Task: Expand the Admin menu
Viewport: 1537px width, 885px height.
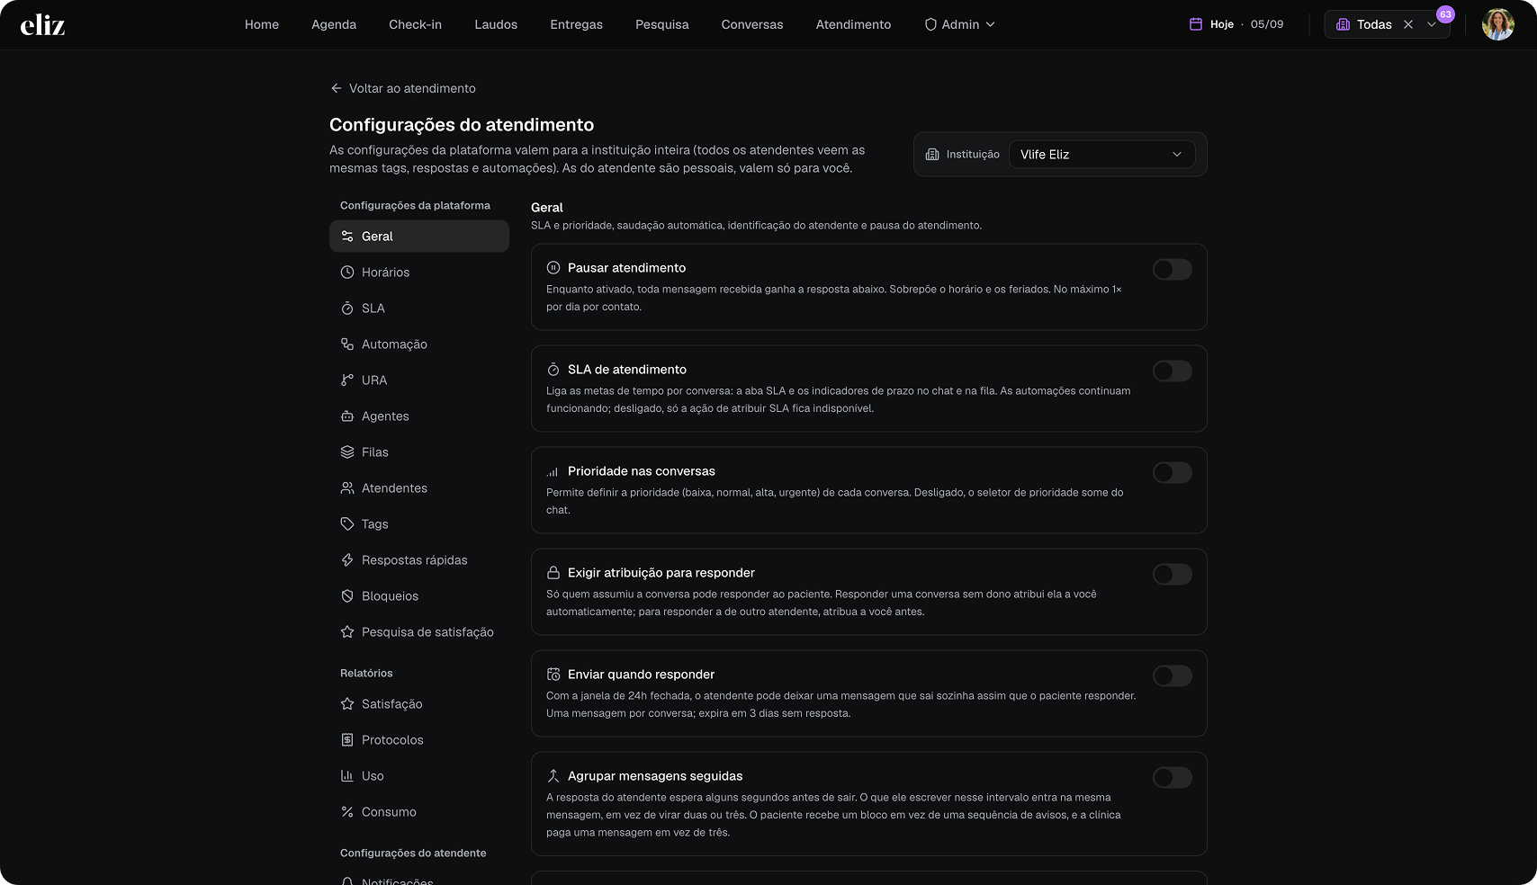Action: [959, 24]
